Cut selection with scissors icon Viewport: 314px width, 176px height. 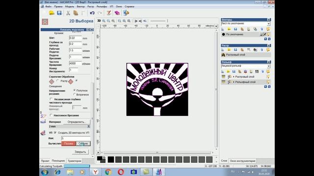coord(68,13)
